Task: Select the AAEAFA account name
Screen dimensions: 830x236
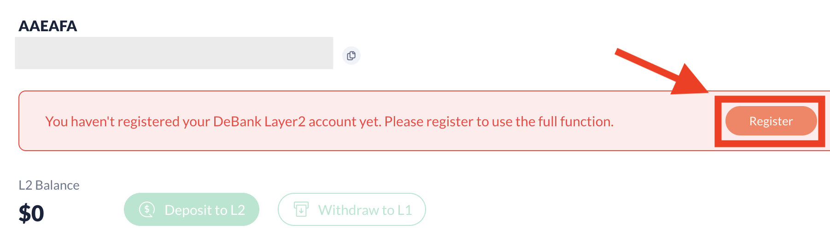Action: [x=48, y=26]
